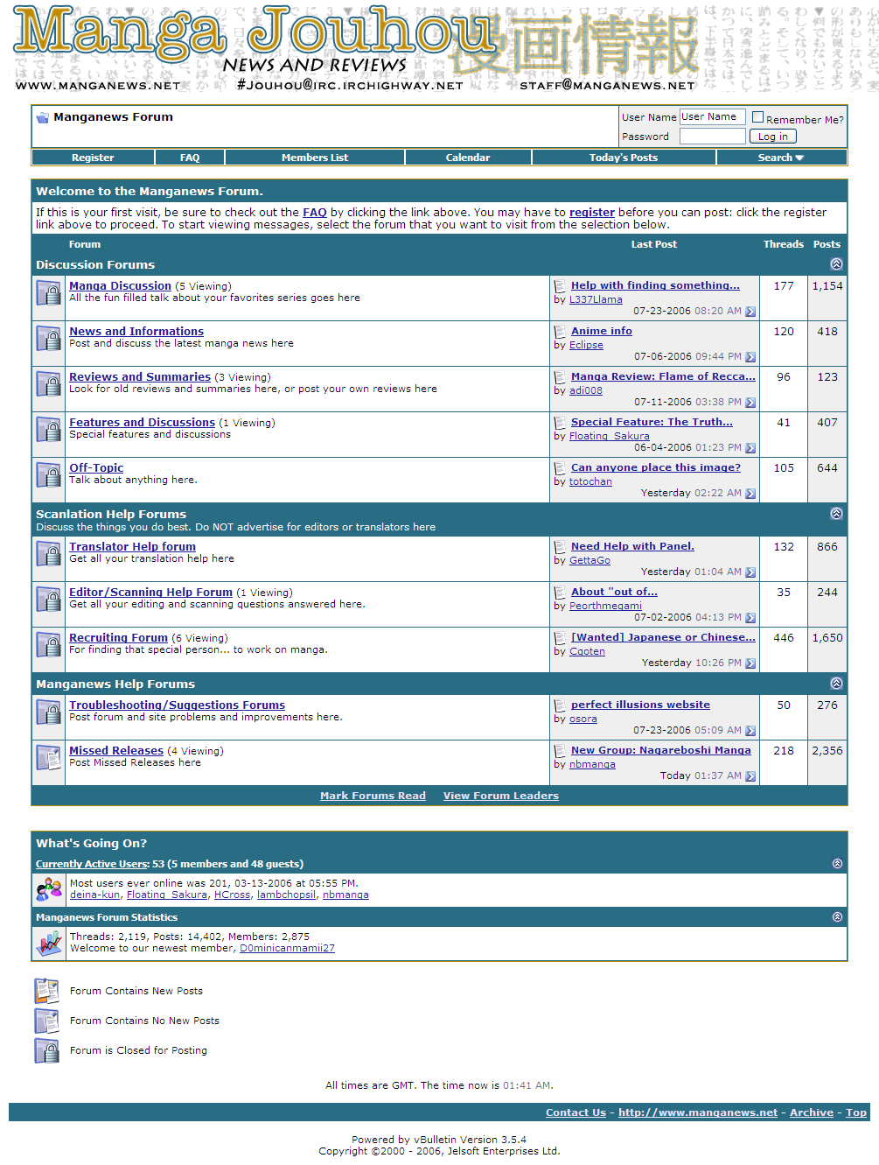879x1165 pixels.
Task: Open the Mark Forums Read link
Action: tap(373, 796)
